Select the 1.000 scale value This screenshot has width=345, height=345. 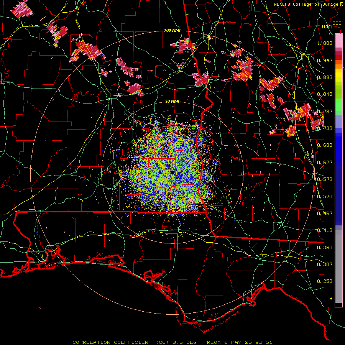pyautogui.click(x=325, y=43)
